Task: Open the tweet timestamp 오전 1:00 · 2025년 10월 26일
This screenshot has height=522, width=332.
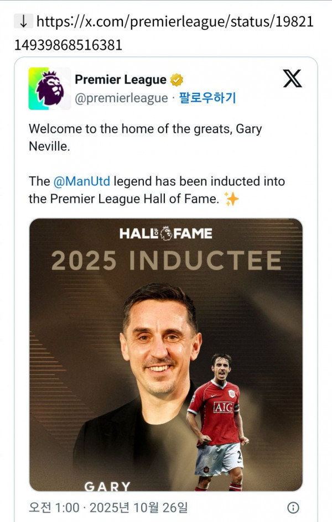Action: point(108,507)
